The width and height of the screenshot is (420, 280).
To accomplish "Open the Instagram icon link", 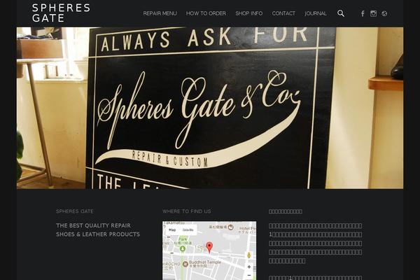I will click(x=373, y=13).
